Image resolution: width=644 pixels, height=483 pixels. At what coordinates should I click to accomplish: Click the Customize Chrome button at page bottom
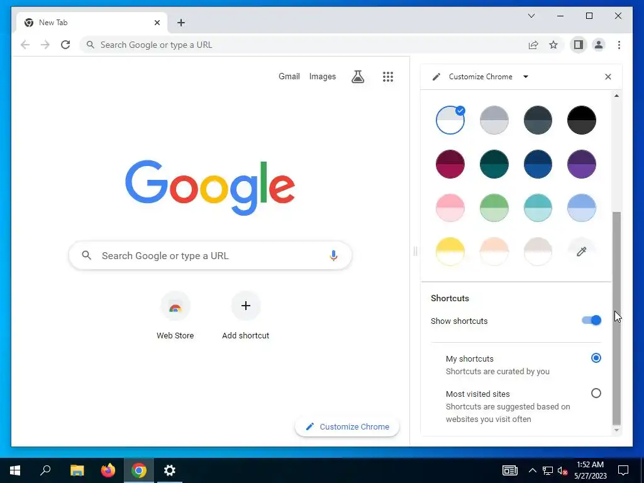[347, 427]
